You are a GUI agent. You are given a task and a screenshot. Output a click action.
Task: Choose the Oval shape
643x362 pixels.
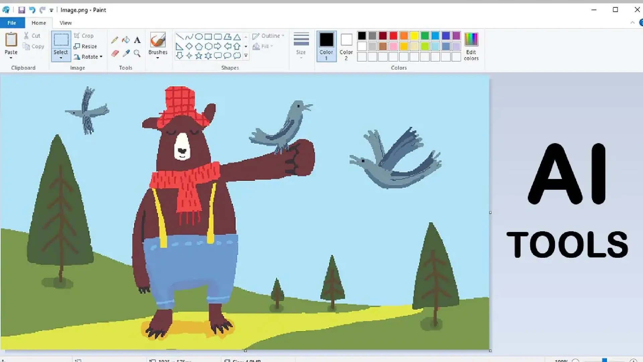coord(199,37)
